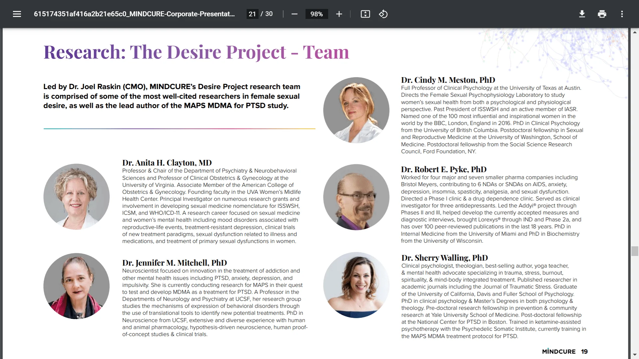This screenshot has width=639, height=359.
Task: Click the name "Dr. Sherry Walling, PhD"
Action: pyautogui.click(x=444, y=258)
